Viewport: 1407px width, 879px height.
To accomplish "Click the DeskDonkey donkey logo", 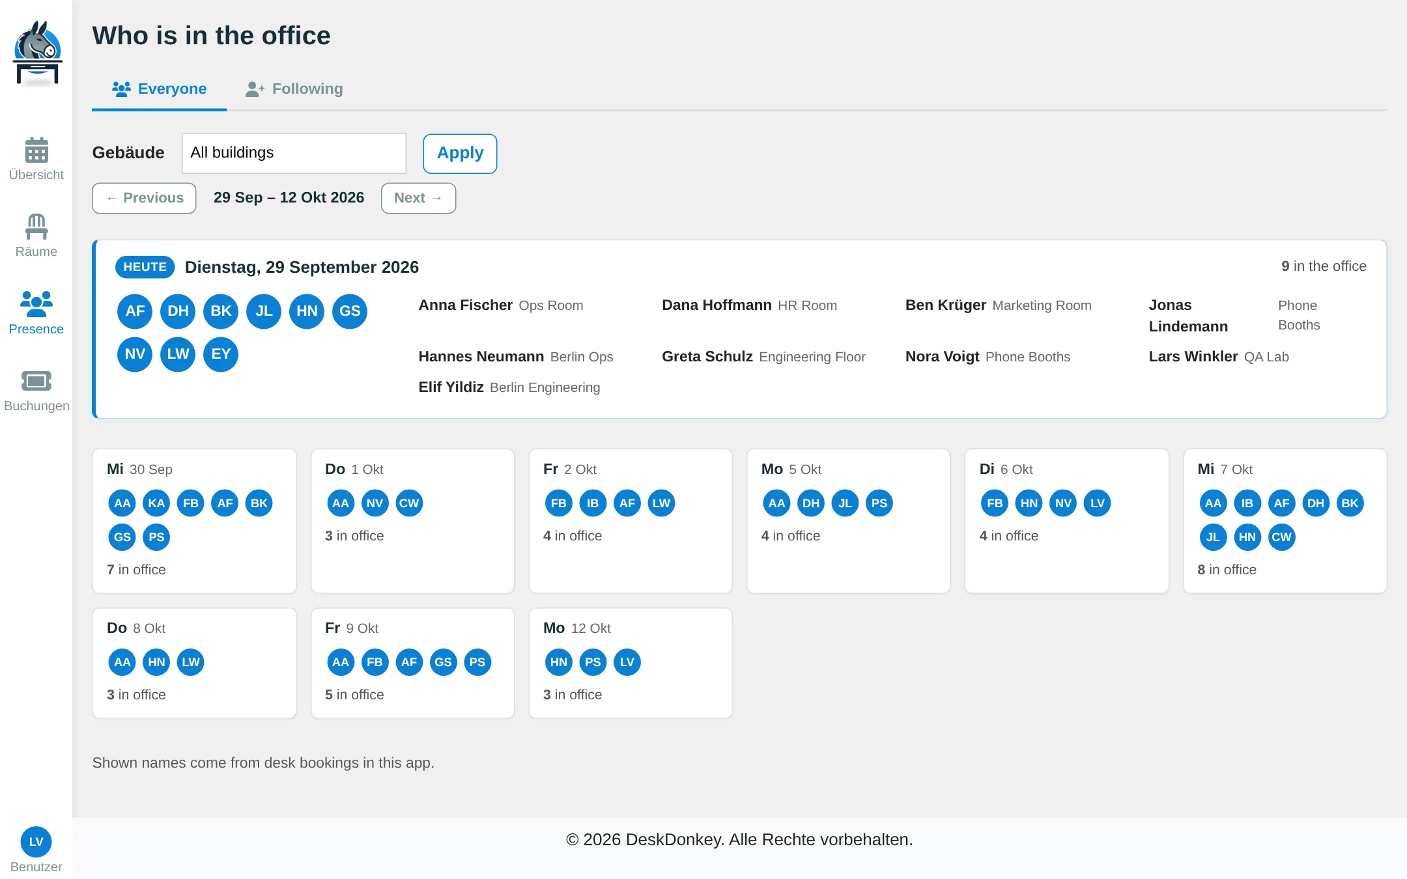I will point(37,53).
